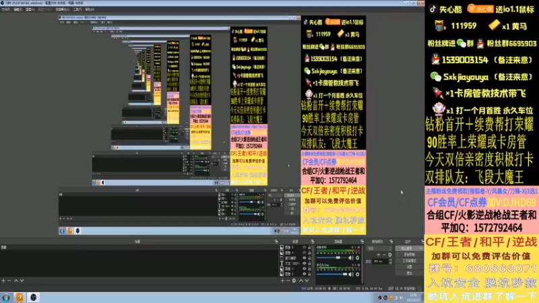
Task: Hide the 图像 3 image source
Action: 304,269
